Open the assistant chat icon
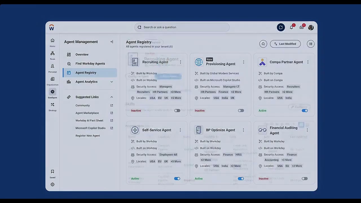The image size is (361, 203). [281, 27]
